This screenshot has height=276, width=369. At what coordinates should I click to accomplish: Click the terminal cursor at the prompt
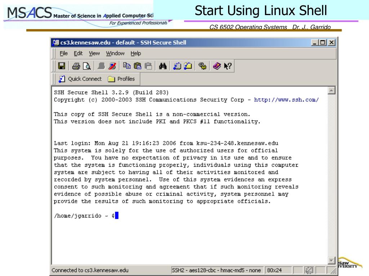117,216
